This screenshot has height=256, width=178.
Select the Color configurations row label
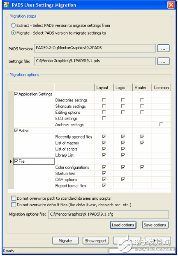click(72, 167)
